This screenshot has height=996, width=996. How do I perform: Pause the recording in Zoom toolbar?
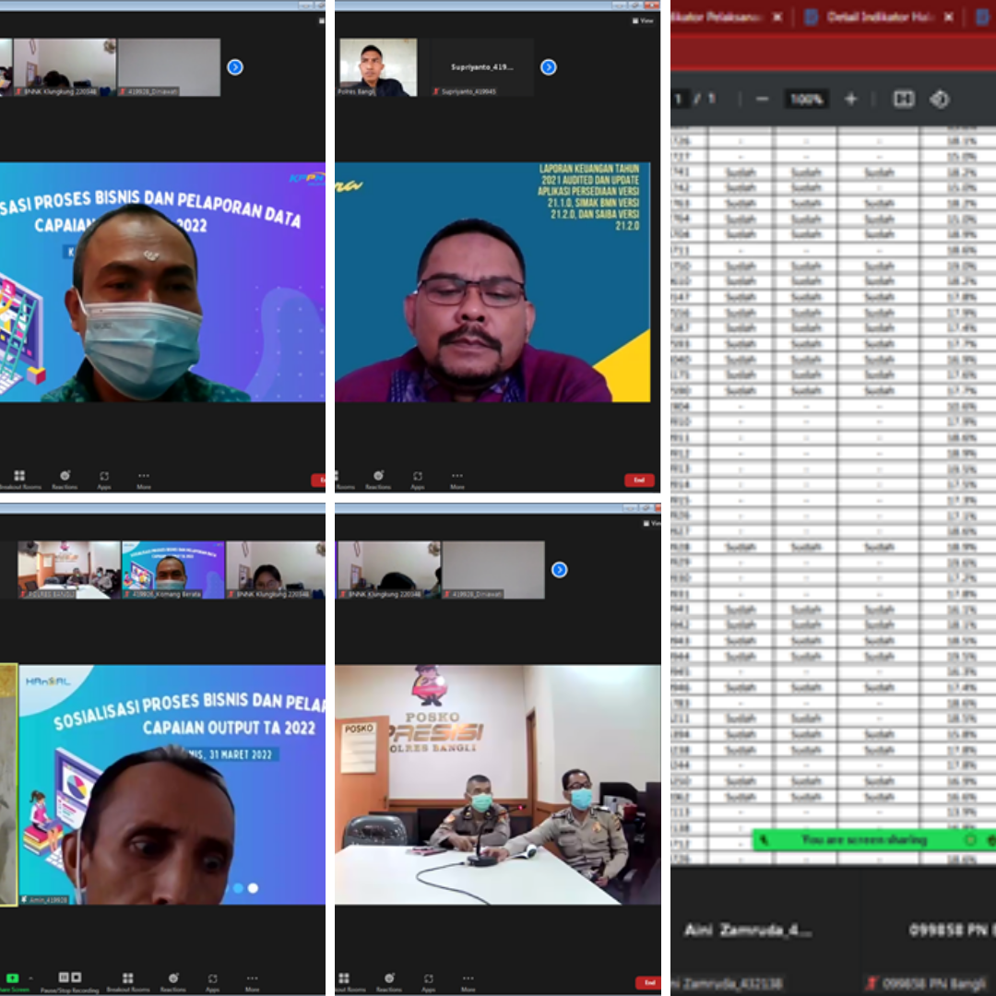click(x=64, y=978)
